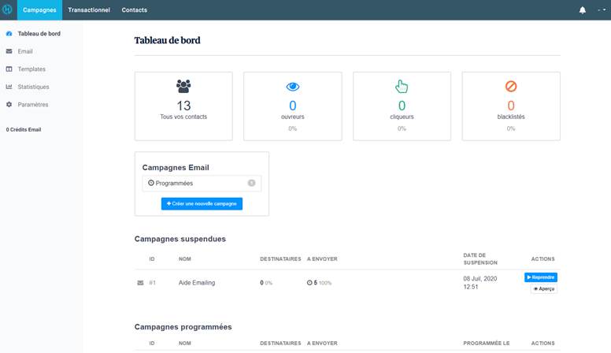Image resolution: width=611 pixels, height=353 pixels.
Task: Go to Paramètres in the sidebar
Action: click(32, 105)
